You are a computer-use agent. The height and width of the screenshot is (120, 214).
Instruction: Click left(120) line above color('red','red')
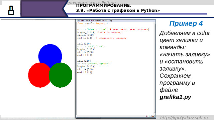click(x=84, y=44)
